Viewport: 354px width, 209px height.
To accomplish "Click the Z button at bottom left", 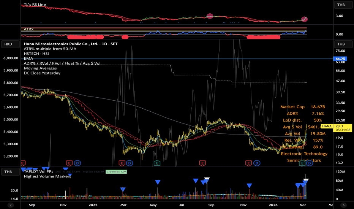I will tap(10, 205).
